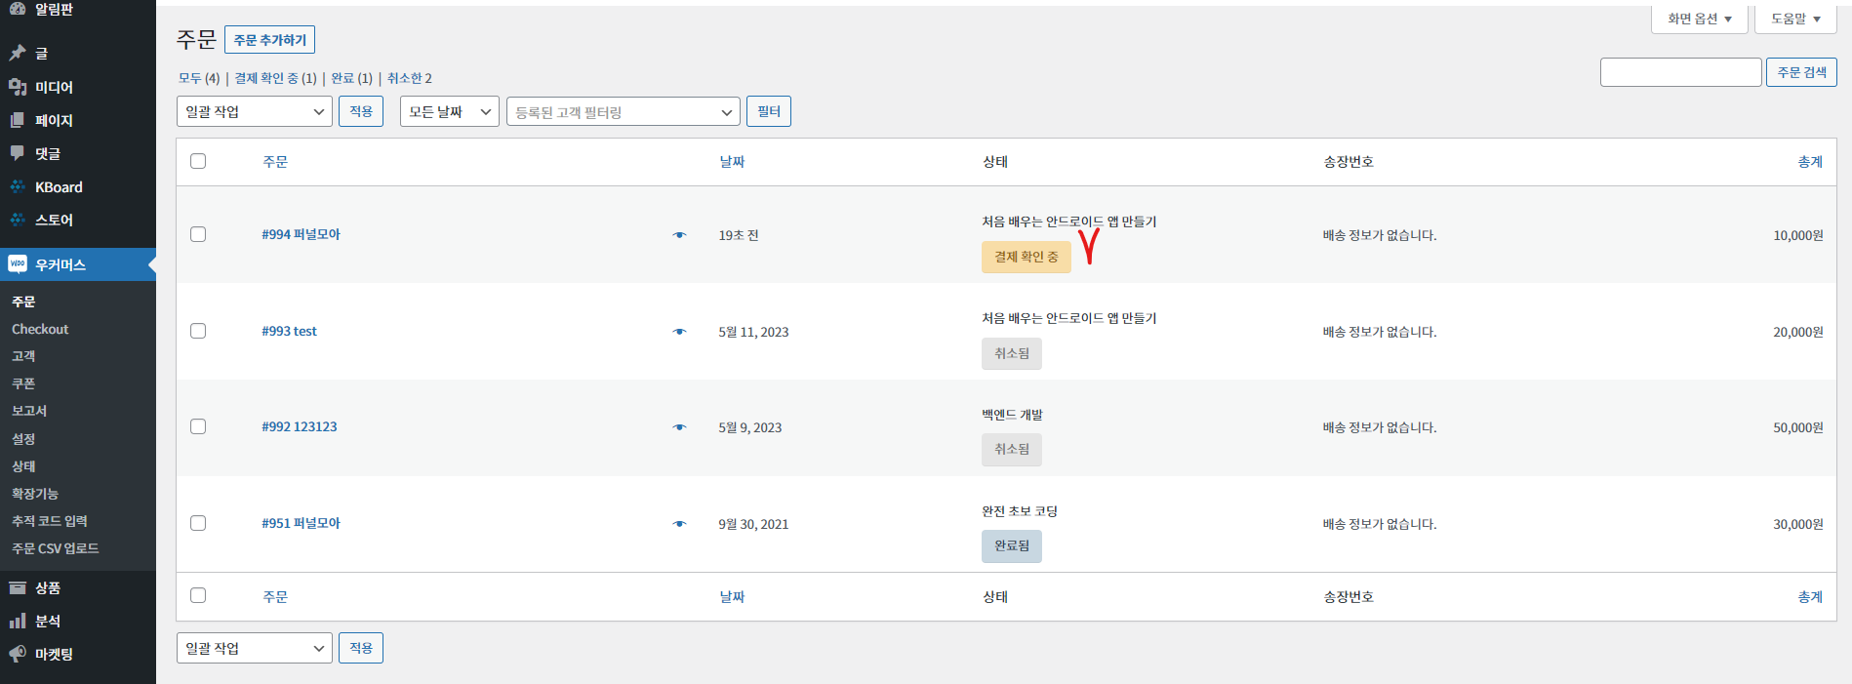The image size is (1852, 684).
Task: Click the 상품 products icon
Action: pyautogui.click(x=18, y=587)
